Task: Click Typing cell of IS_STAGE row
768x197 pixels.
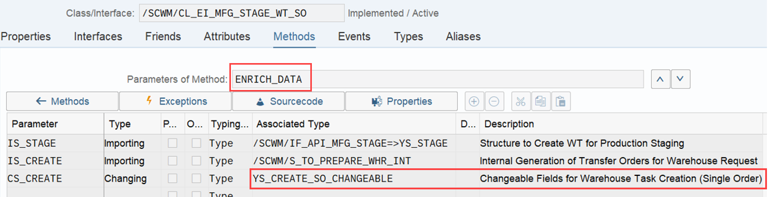Action: point(230,143)
